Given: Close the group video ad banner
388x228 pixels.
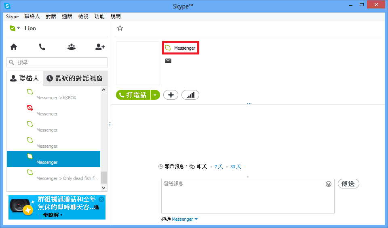Looking at the screenshot, I should coord(101,199).
